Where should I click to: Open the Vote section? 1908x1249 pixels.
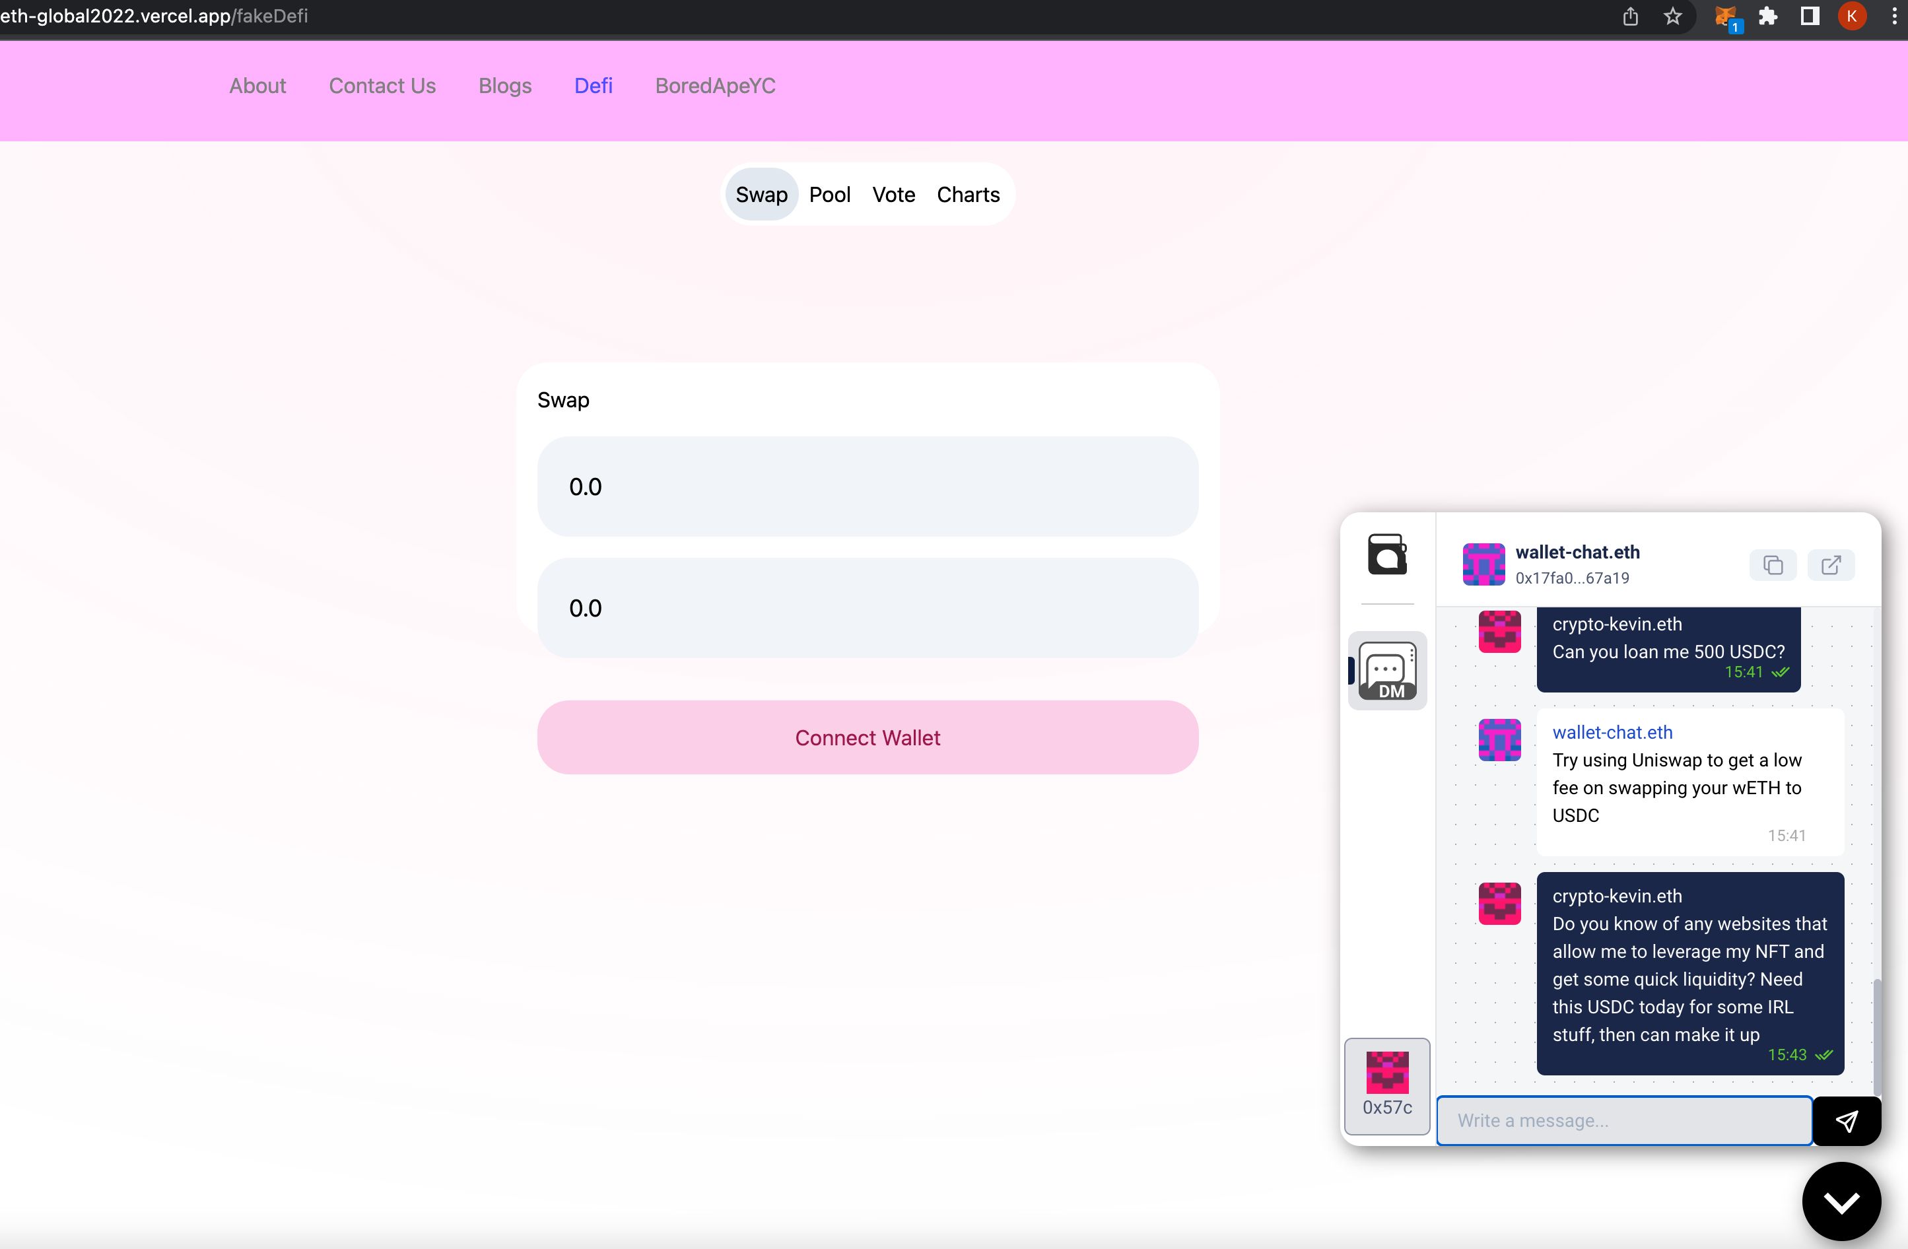[x=893, y=194]
